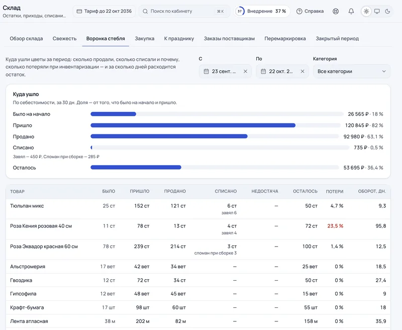Select system theme monitor icon
Screen dimensions: 402x330
[x=377, y=11]
